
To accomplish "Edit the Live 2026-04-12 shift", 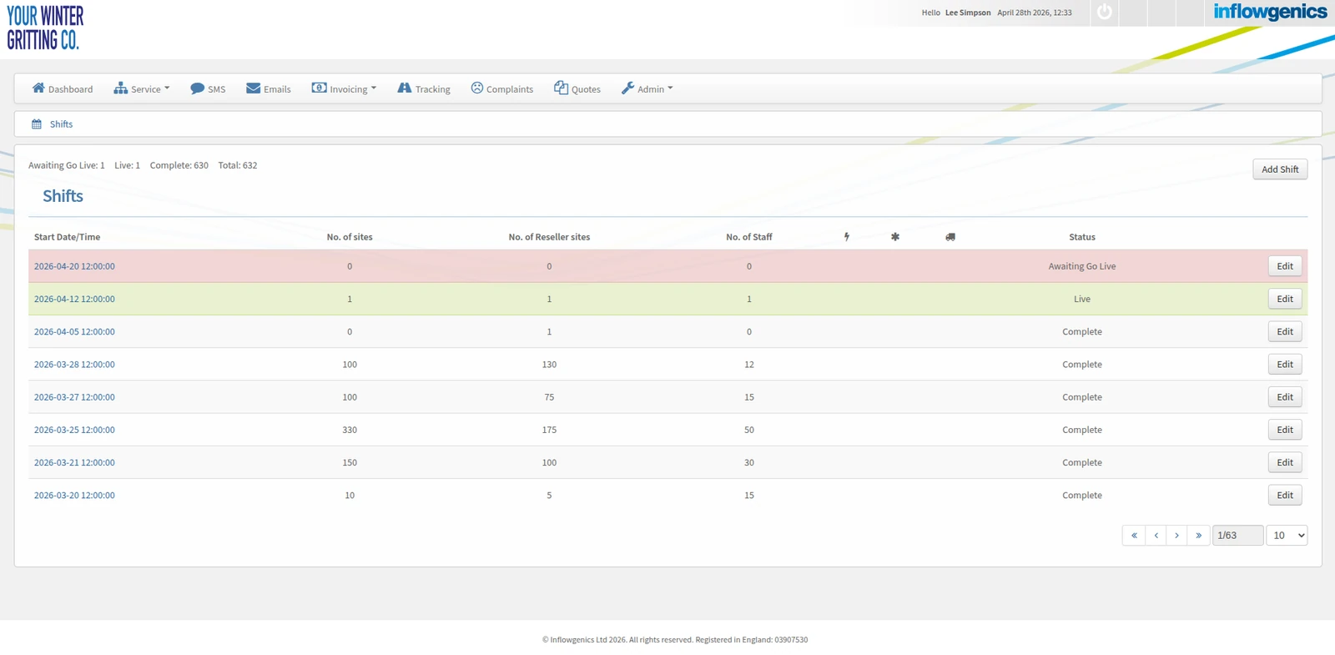I will [x=1285, y=299].
